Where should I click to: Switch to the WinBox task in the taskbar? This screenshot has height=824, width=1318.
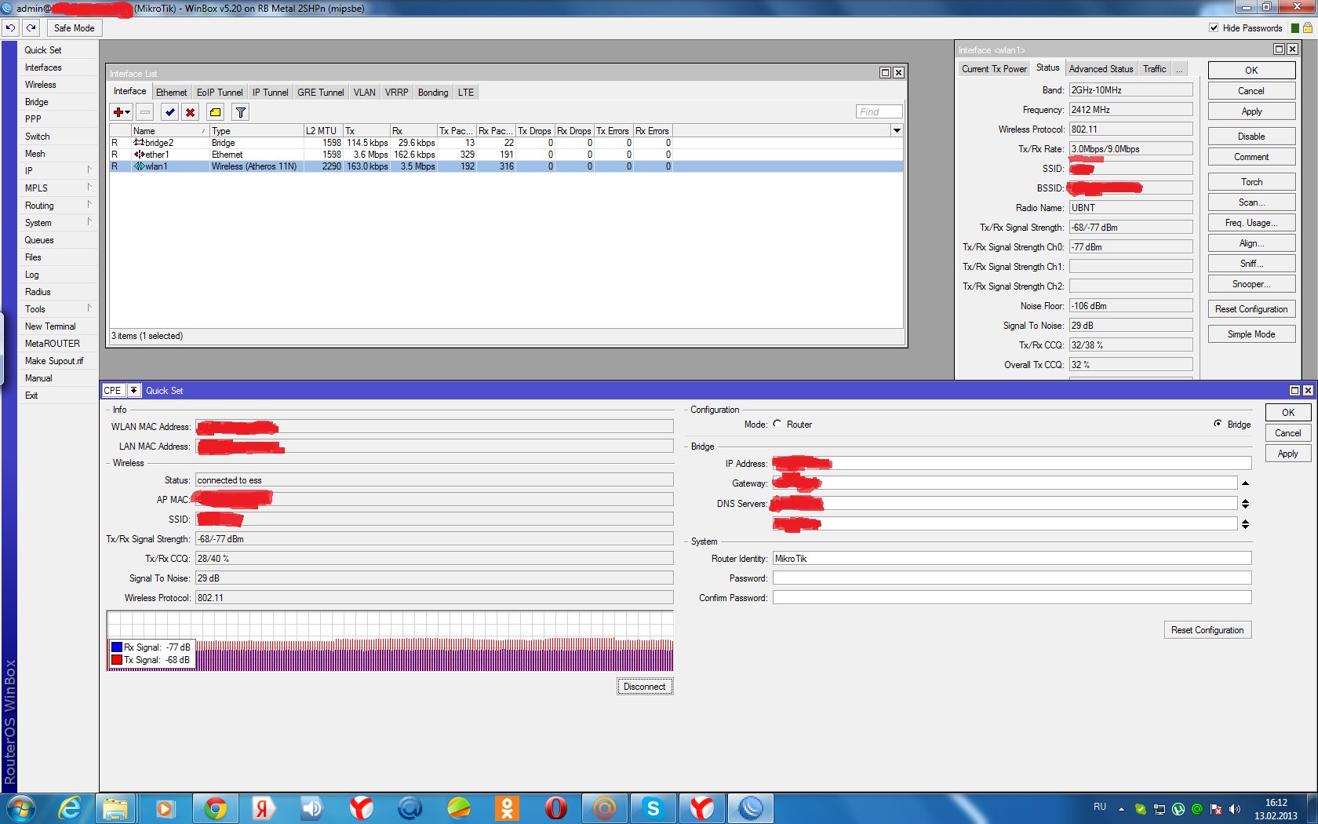[x=751, y=808]
